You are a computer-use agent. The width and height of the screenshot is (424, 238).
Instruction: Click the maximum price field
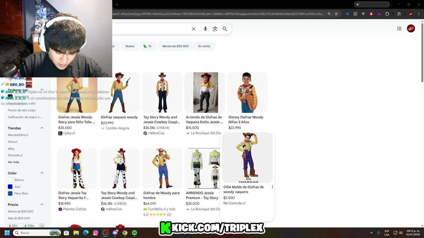click(x=31, y=225)
